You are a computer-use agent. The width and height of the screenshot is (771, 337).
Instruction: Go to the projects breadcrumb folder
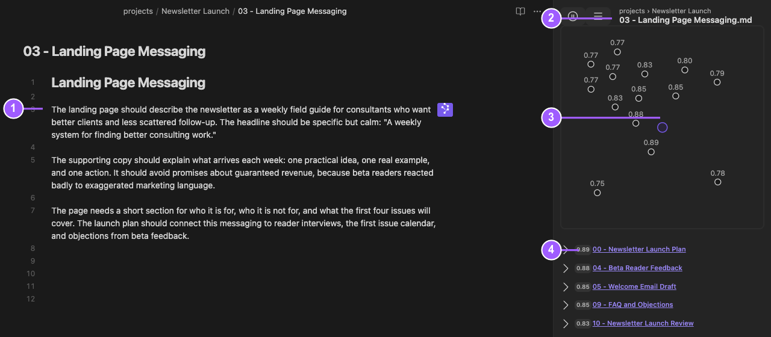click(x=138, y=11)
